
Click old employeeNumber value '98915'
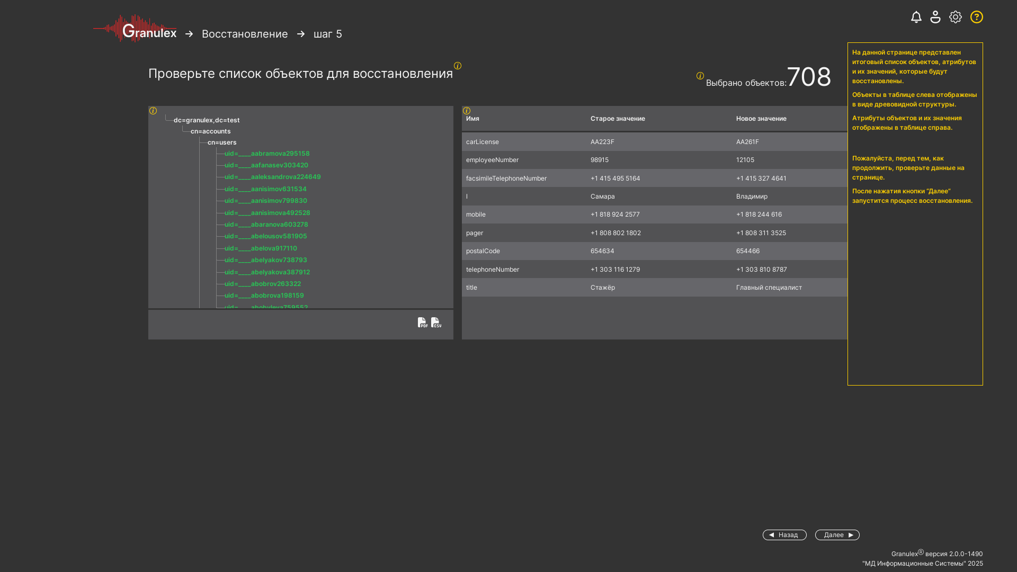point(600,160)
